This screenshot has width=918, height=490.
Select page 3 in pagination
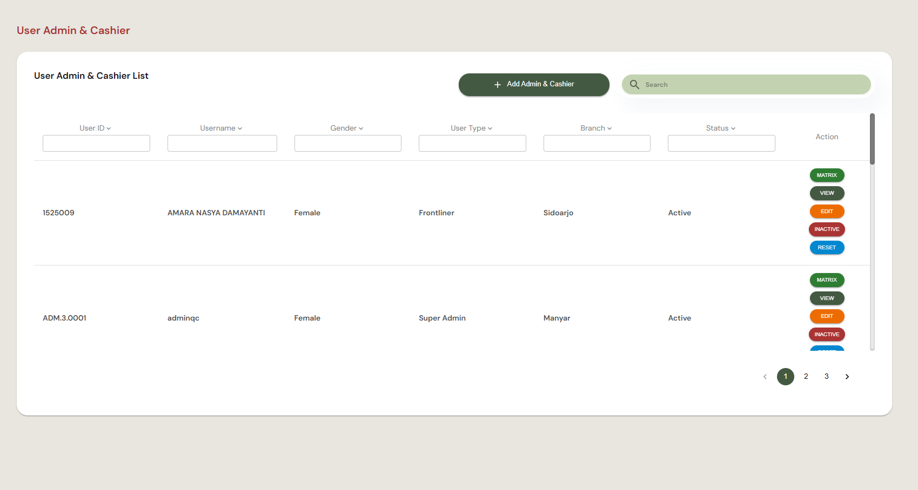pos(827,377)
